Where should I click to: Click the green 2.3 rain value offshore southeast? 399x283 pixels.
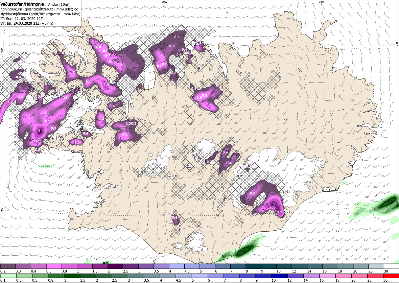[390, 202]
